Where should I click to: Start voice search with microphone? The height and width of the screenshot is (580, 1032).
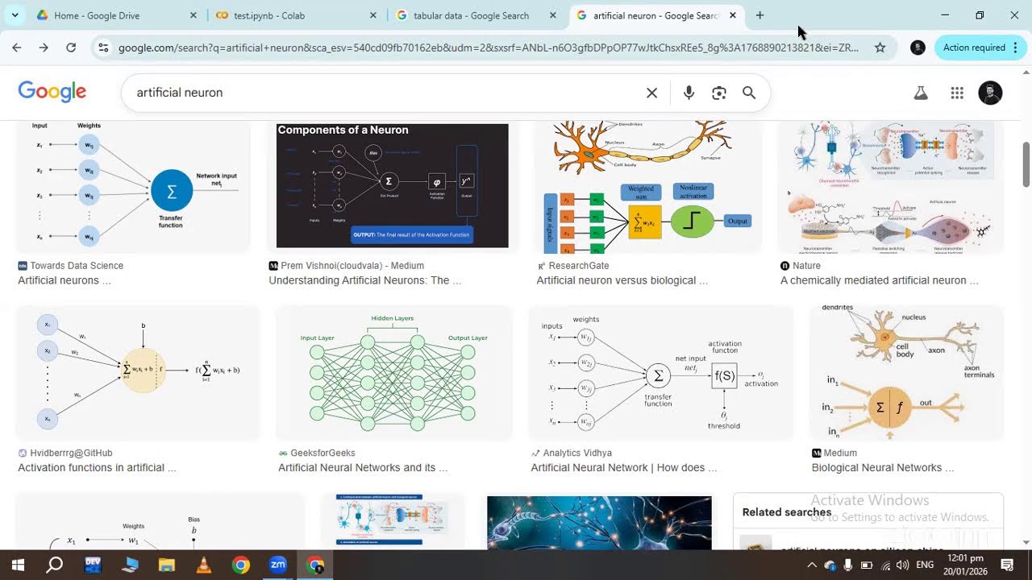point(689,93)
